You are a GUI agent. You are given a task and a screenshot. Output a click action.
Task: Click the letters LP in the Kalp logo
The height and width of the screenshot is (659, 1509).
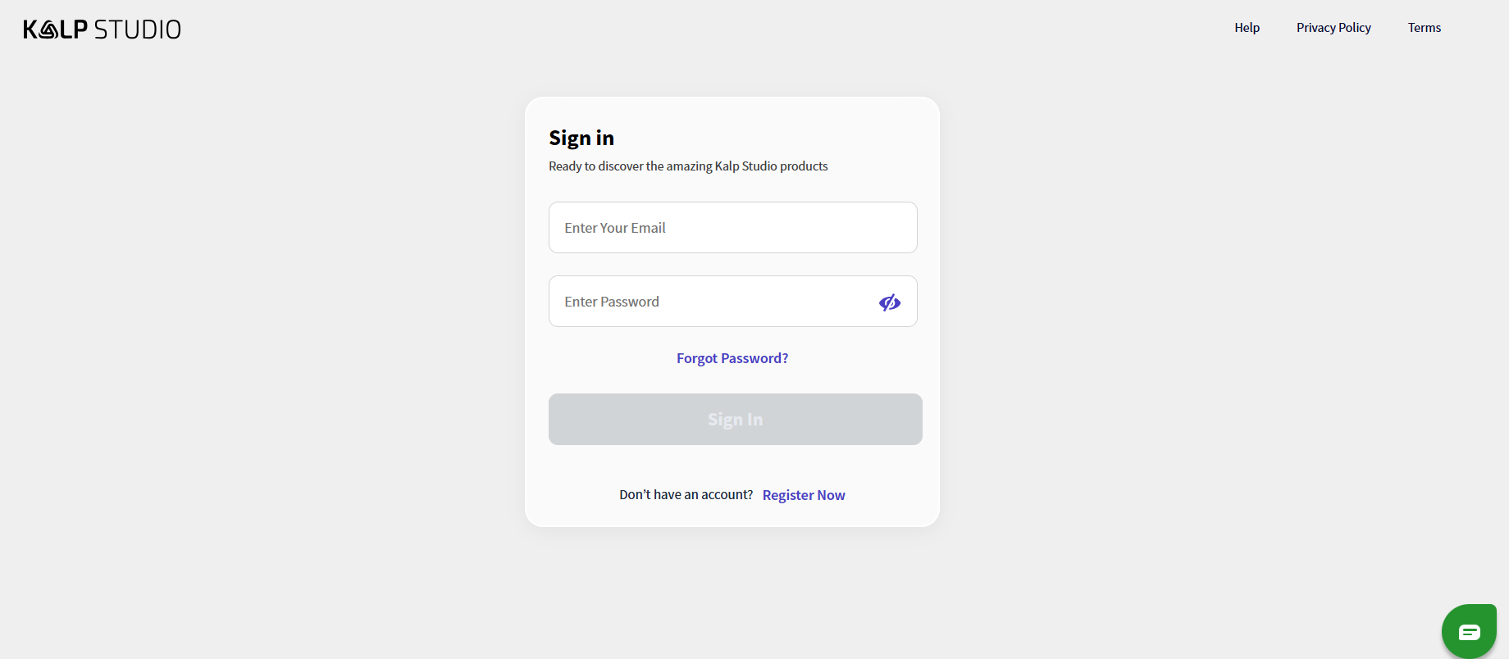point(74,30)
